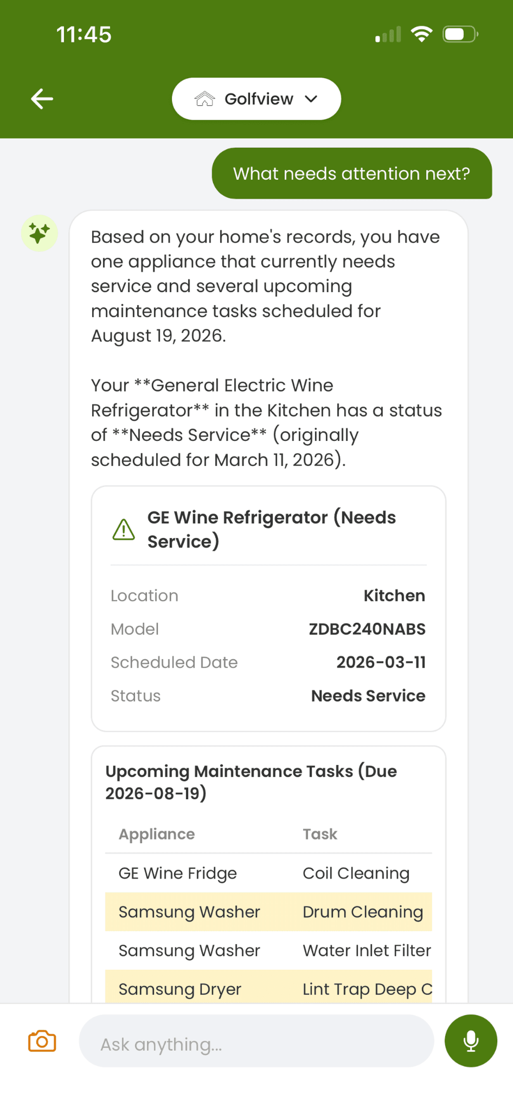513x1112 pixels.
Task: Tap the Samsung Washer Water Inlet Filter row
Action: pos(268,950)
